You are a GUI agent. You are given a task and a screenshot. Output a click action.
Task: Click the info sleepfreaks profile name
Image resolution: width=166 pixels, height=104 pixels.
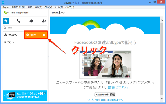coord(20,13)
